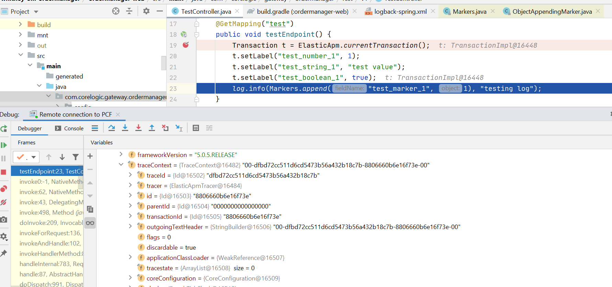This screenshot has width=612, height=287.
Task: Expand the mnt folder
Action: click(x=20, y=35)
